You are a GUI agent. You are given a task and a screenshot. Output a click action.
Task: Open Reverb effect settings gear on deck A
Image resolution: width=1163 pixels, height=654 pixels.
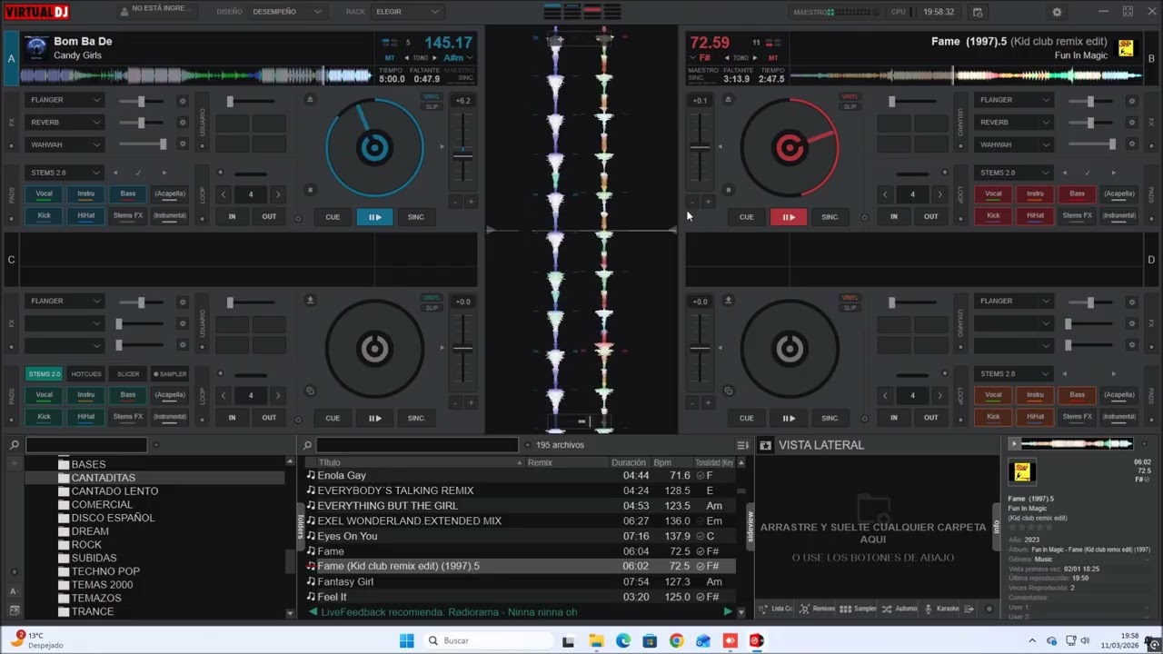point(182,123)
